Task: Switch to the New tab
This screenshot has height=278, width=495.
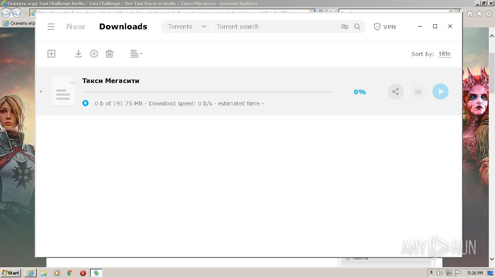Action: (x=75, y=27)
